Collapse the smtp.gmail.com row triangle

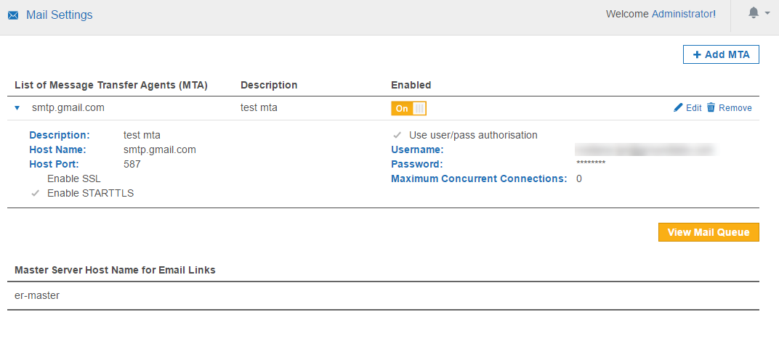[x=17, y=108]
